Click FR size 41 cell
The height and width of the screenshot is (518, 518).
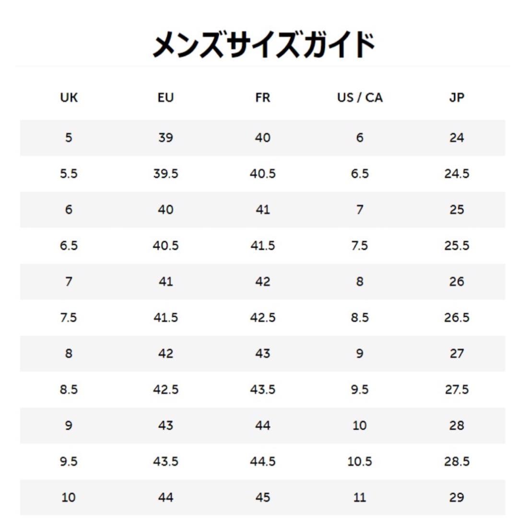pos(263,210)
